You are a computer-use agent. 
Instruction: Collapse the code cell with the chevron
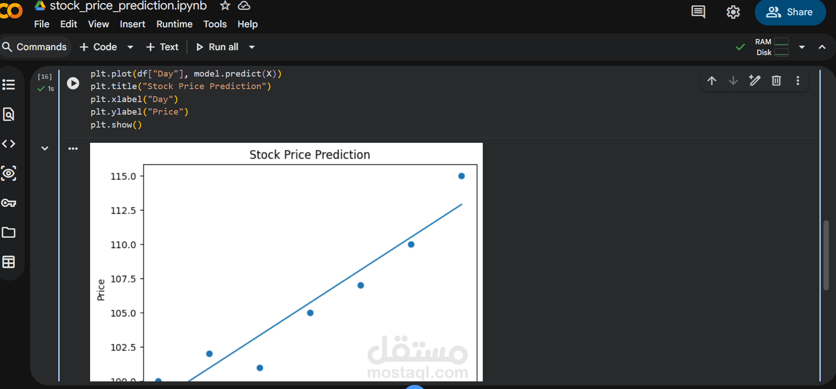(x=44, y=148)
